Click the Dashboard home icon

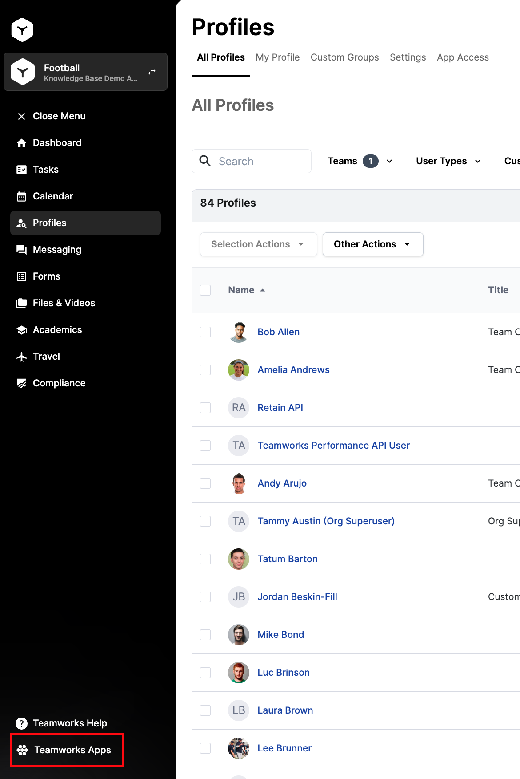(x=21, y=143)
